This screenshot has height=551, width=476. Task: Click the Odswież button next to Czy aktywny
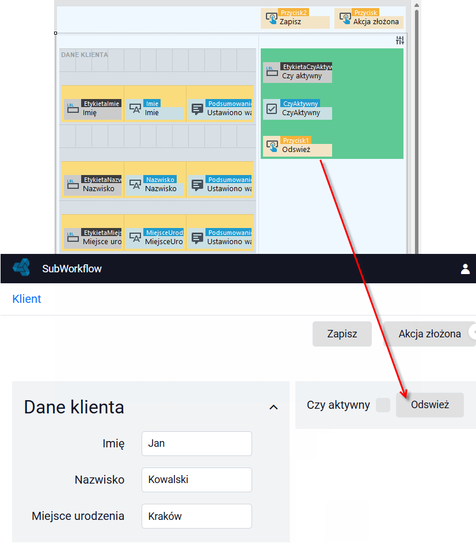click(x=430, y=405)
